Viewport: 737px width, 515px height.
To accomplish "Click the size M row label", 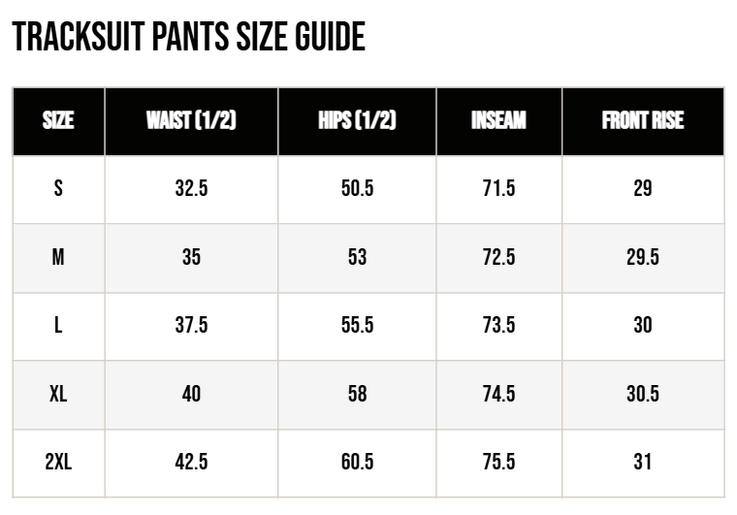I will tap(58, 257).
